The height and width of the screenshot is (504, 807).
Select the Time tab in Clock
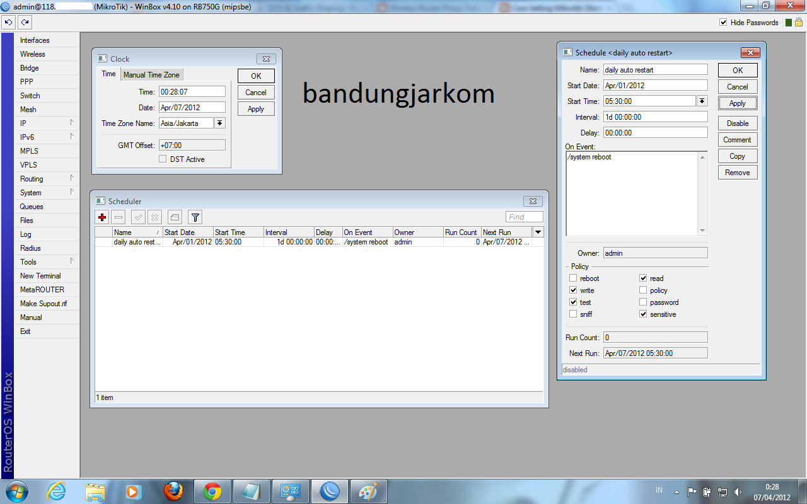109,74
